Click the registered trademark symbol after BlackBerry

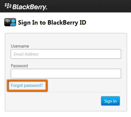coord(46,9)
